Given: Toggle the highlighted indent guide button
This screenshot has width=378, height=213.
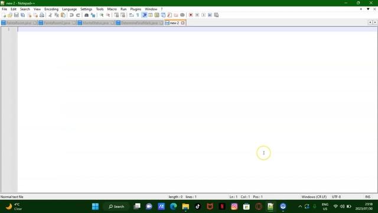Looking at the screenshot, I should point(144,15).
